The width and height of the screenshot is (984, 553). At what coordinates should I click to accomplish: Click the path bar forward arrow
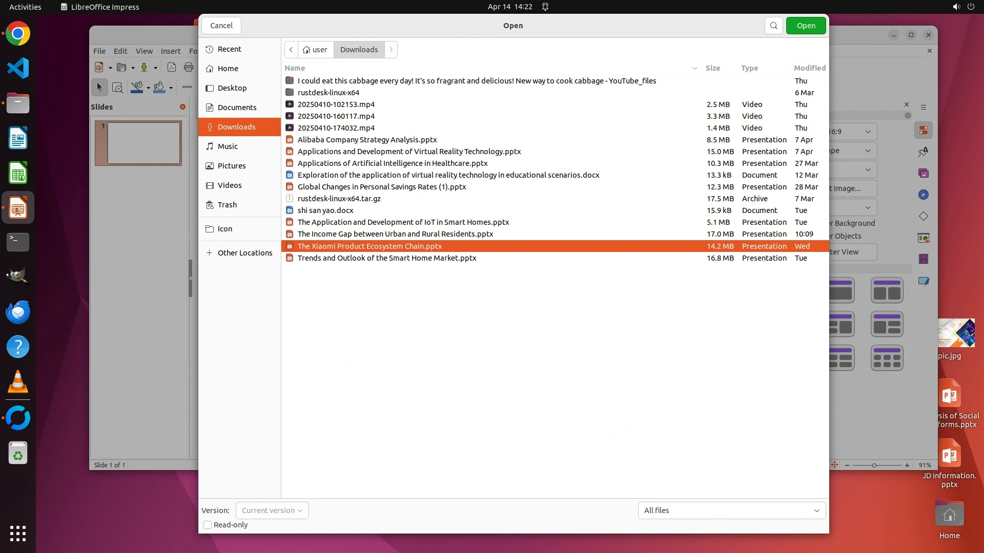(x=391, y=50)
